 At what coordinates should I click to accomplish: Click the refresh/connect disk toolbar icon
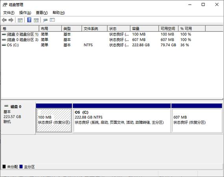click(x=45, y=20)
